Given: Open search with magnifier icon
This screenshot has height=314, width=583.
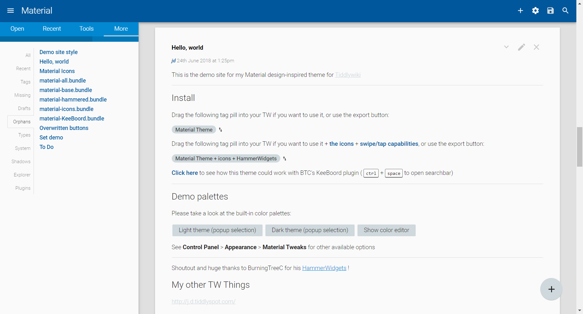Looking at the screenshot, I should 566,11.
